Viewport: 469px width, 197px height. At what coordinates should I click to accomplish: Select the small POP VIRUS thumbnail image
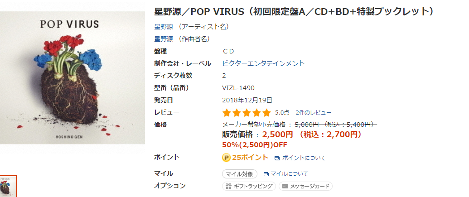(x=8, y=187)
